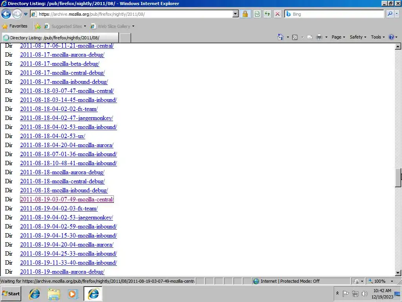Expand the Web Slice Gallery dropdown arrow
The height and width of the screenshot is (302, 402).
[x=133, y=26]
